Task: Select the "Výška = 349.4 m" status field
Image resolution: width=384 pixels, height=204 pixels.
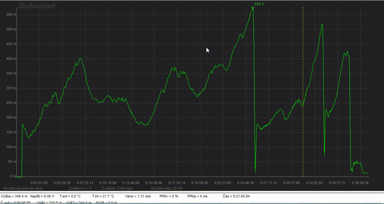Action: 14,196
